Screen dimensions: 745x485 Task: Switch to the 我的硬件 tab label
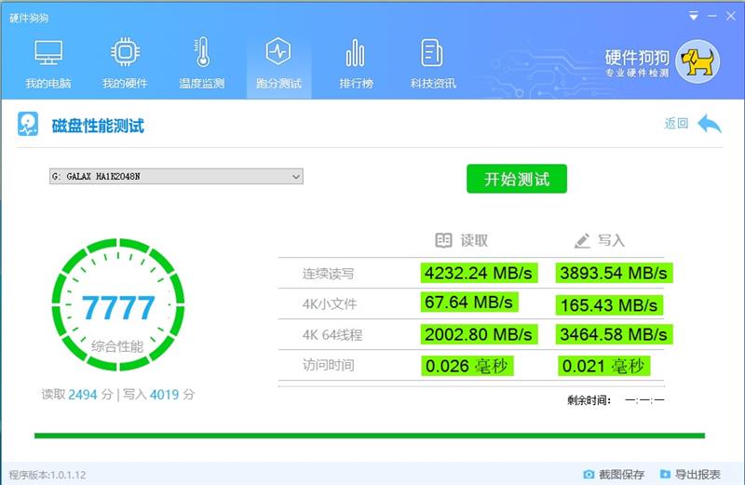pos(125,84)
